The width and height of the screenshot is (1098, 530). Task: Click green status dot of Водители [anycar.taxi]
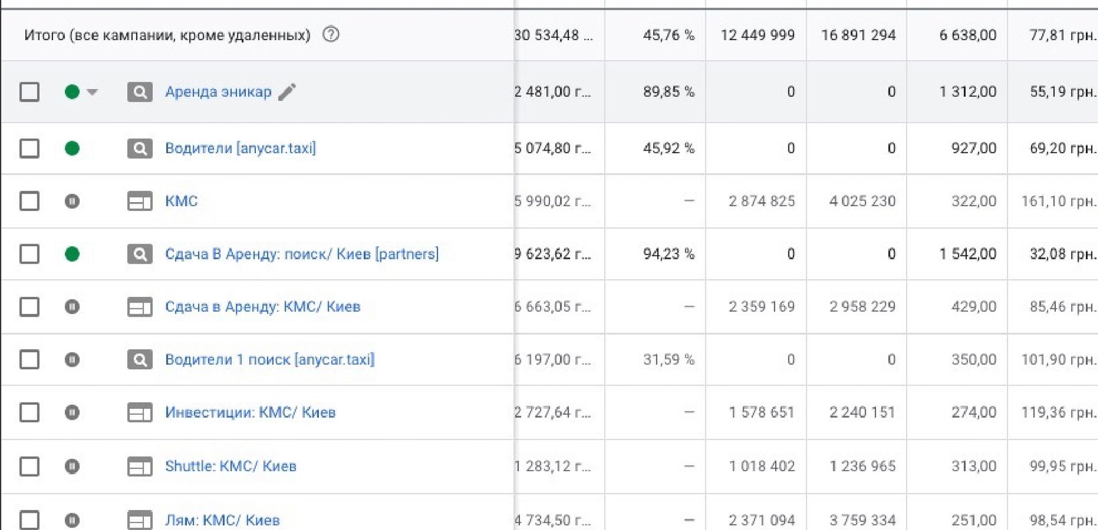pos(72,148)
